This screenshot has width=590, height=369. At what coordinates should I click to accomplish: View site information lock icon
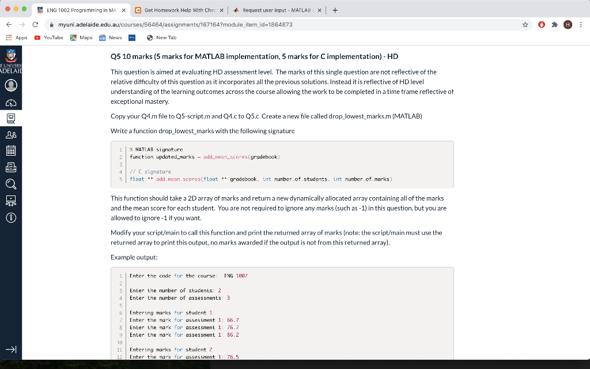point(51,24)
